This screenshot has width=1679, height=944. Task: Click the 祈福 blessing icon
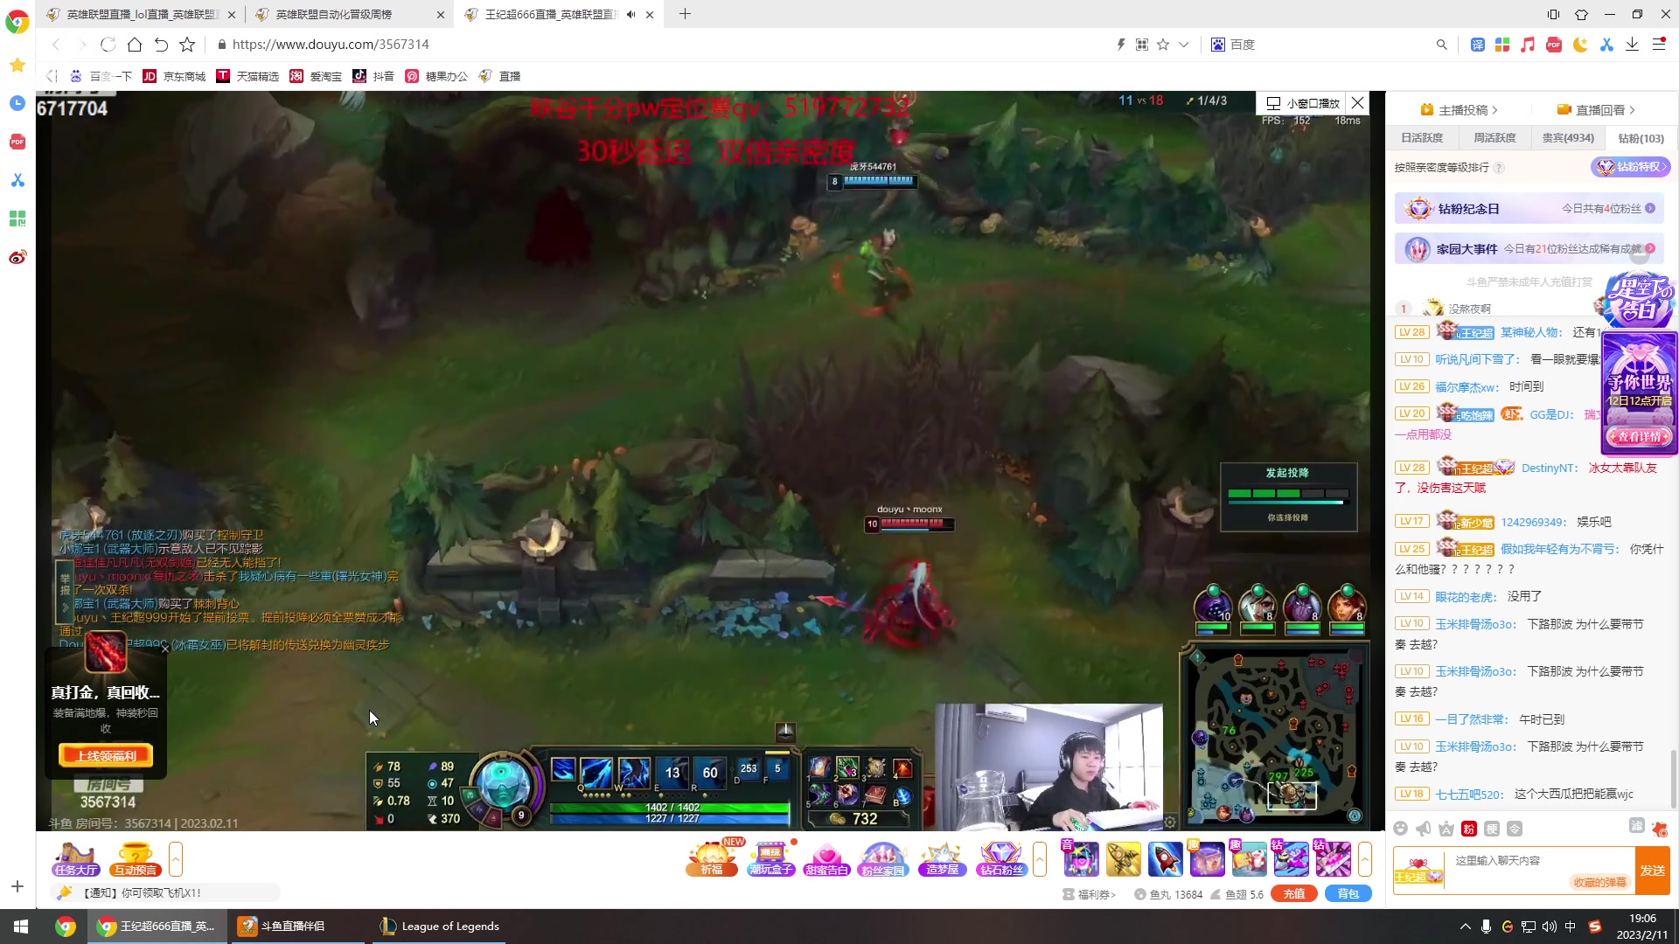[x=712, y=858]
